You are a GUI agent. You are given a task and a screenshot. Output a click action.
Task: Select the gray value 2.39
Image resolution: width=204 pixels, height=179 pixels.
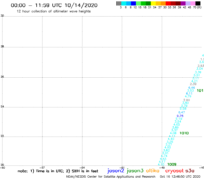coord(193,84)
